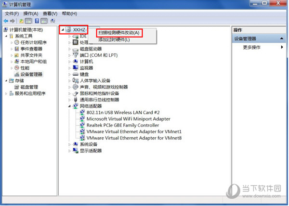289x206 pixels.
Task: Click the Back arrow toolbar icon
Action: 6,21
